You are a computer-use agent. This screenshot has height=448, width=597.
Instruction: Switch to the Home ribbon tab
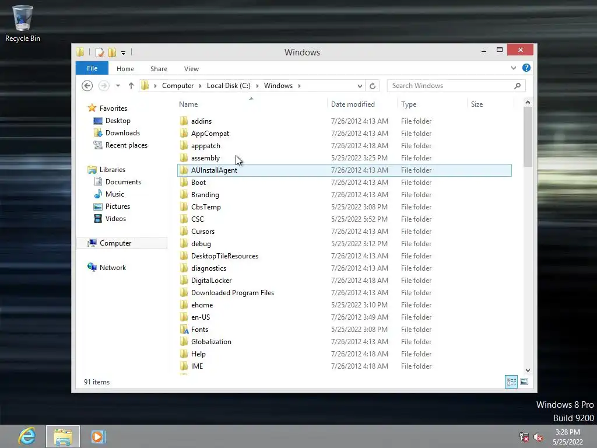coord(125,69)
